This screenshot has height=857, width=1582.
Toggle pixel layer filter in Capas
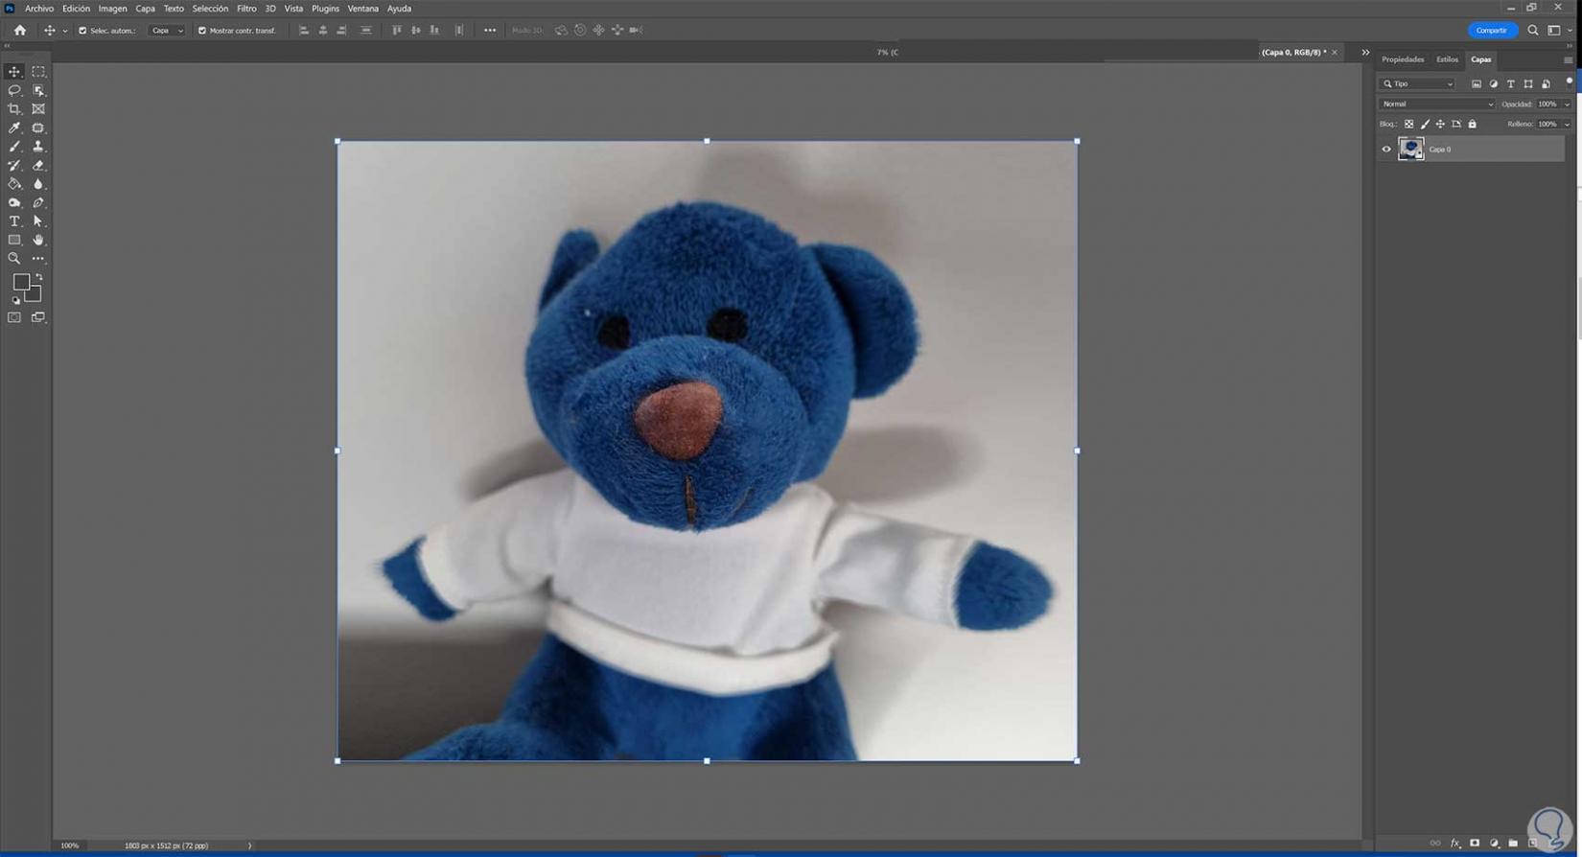pyautogui.click(x=1477, y=84)
